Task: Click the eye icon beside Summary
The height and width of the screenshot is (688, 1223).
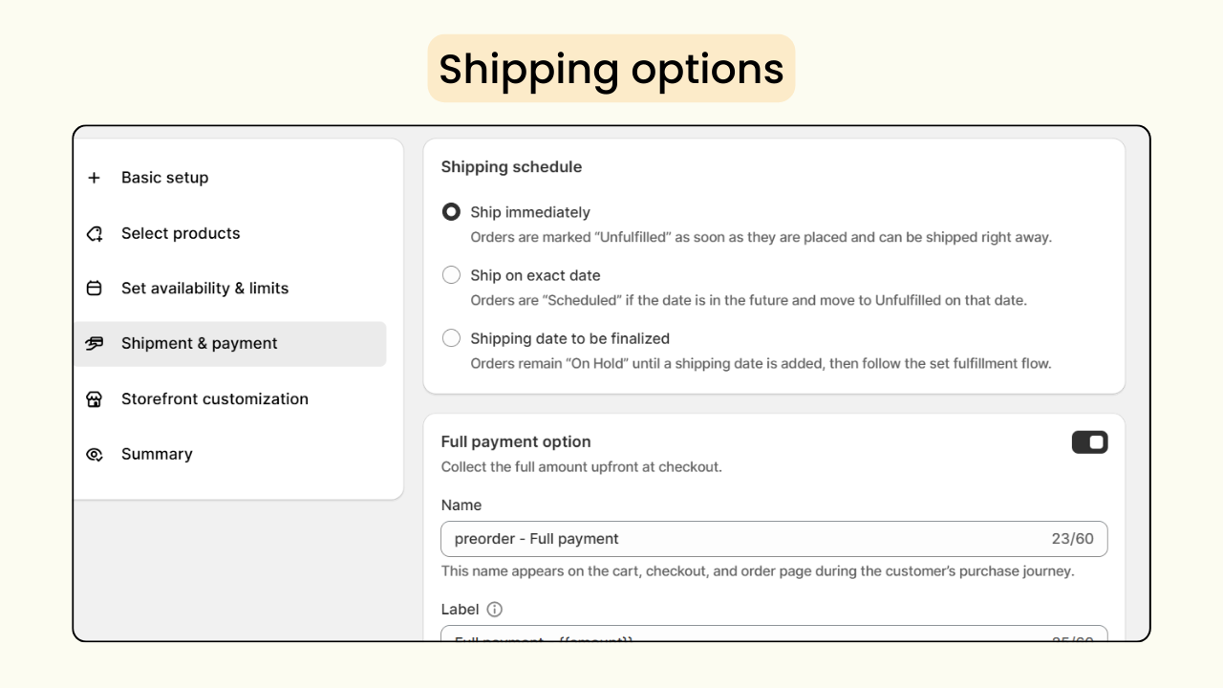Action: coord(94,454)
